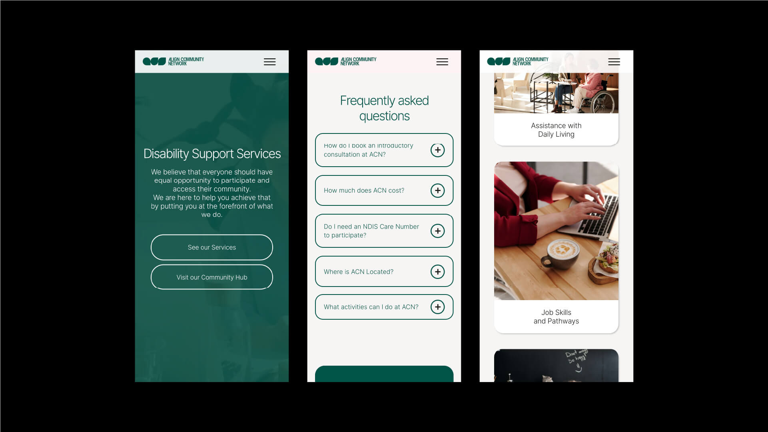Screen dimensions: 768x432
Task: Toggle 'What activities can I do at ACN' answer
Action: tap(438, 307)
